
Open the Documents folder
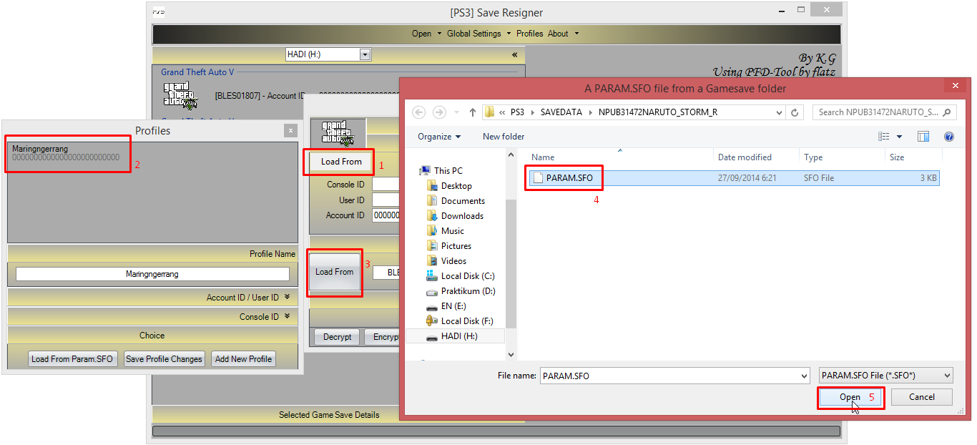[463, 200]
